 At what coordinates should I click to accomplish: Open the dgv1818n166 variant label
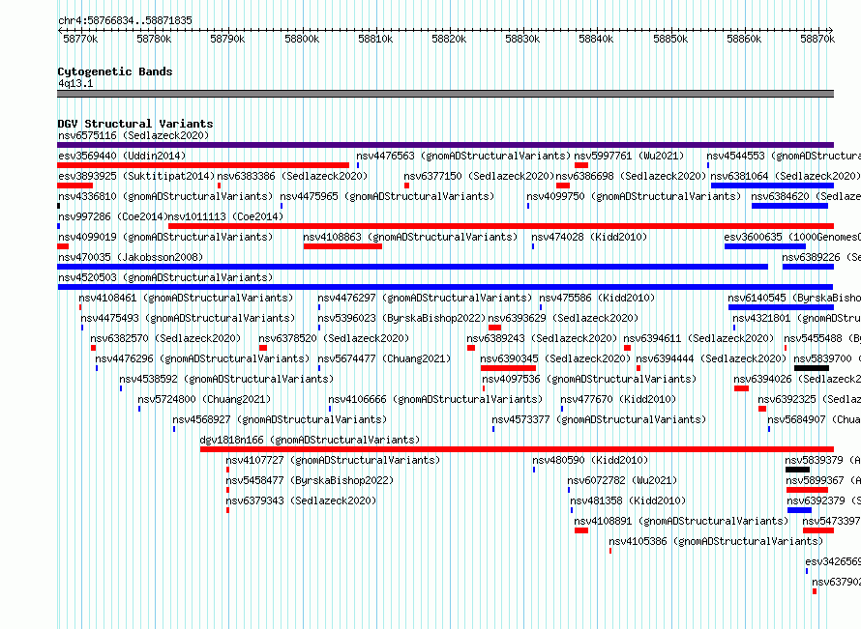[310, 440]
